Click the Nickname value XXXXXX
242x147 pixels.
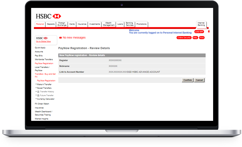tap(113, 66)
